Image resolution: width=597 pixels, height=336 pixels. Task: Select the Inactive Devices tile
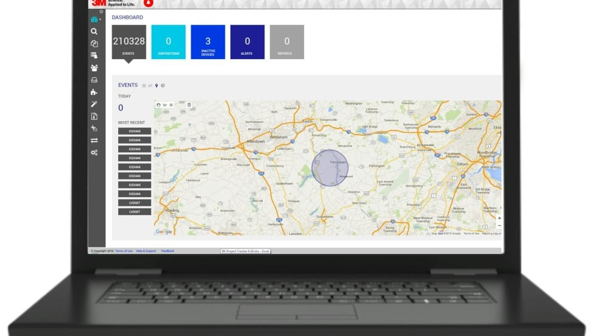[208, 42]
